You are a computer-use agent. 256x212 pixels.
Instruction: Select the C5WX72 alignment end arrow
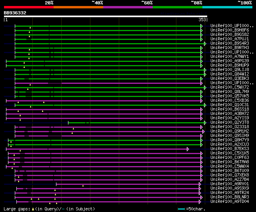tap(205, 87)
